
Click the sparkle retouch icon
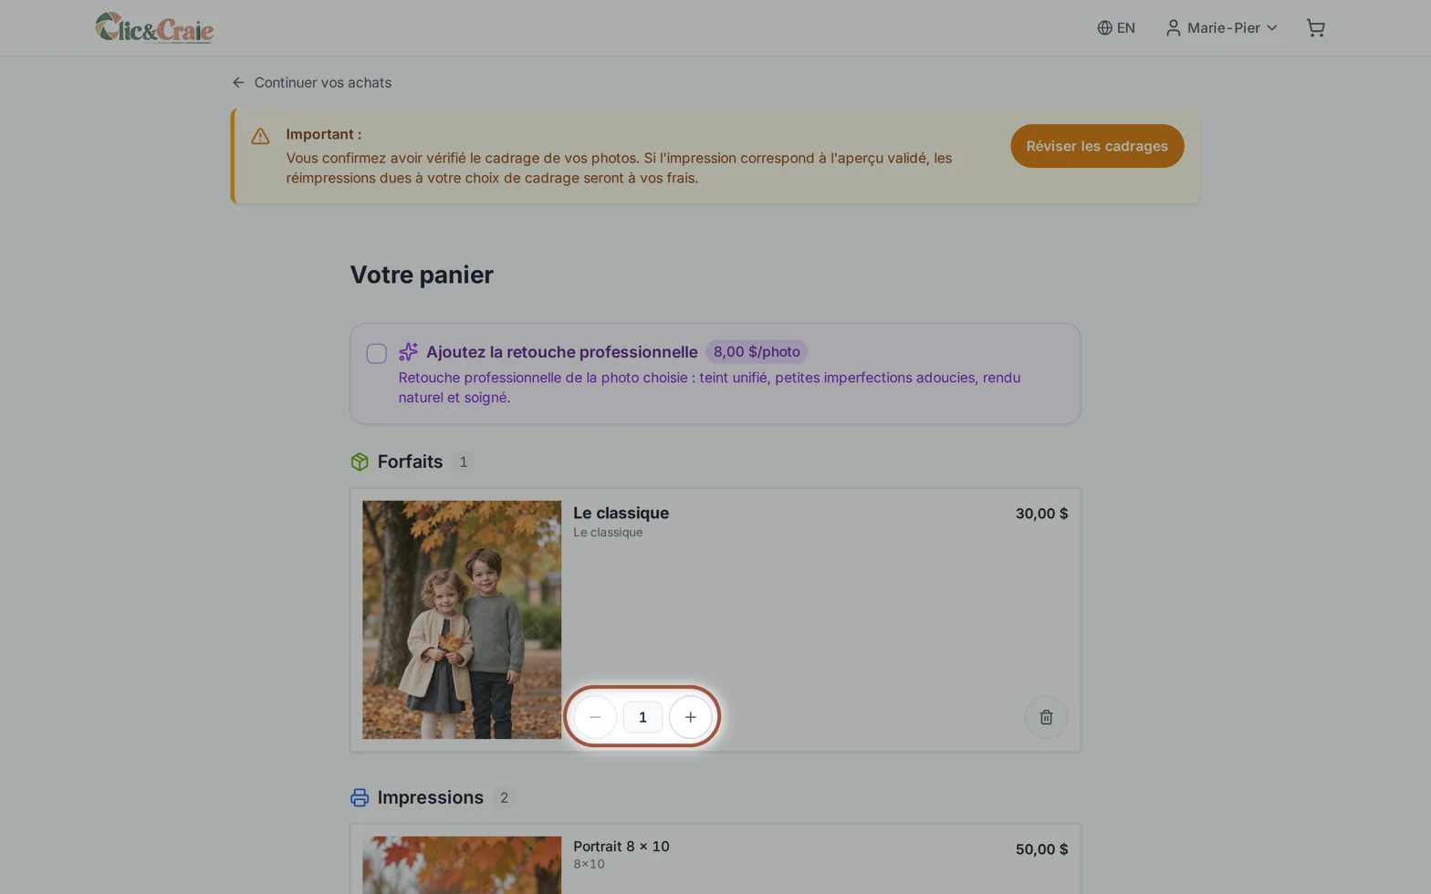(408, 352)
